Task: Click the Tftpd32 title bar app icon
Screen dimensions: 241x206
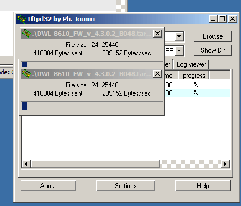Action: [x=21, y=19]
